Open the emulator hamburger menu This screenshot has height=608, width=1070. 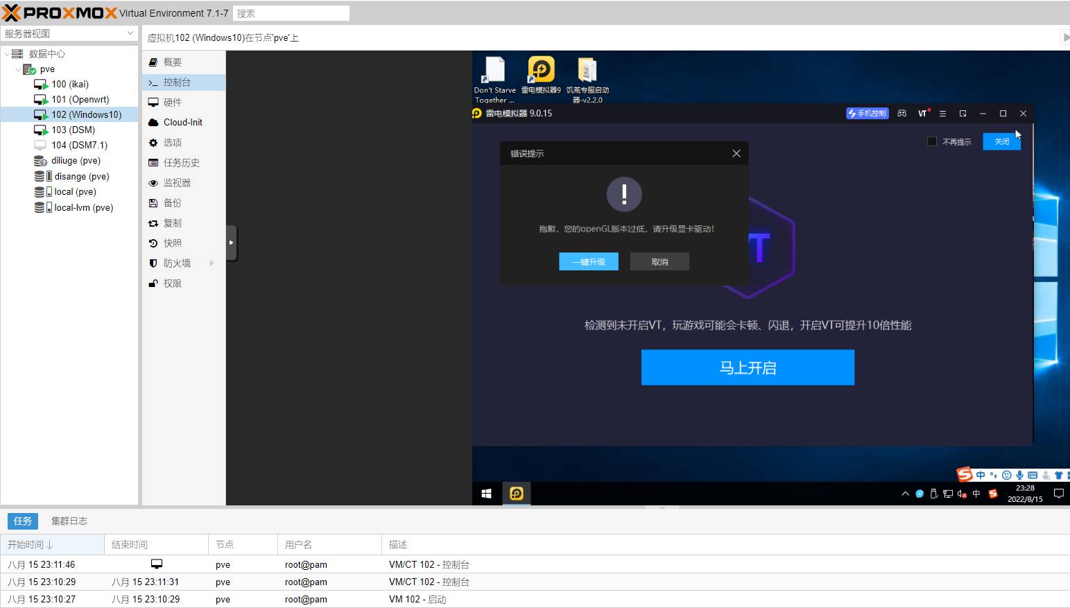[x=942, y=113]
